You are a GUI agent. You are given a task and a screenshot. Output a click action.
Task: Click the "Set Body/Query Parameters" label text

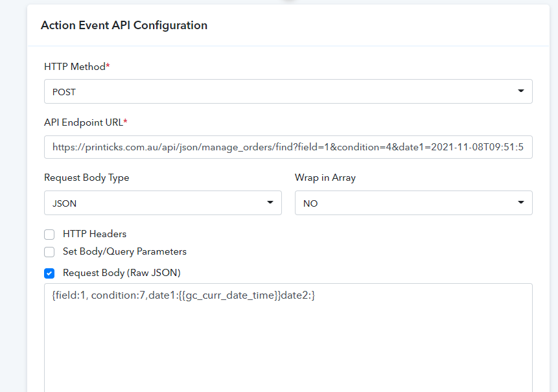pyautogui.click(x=124, y=251)
